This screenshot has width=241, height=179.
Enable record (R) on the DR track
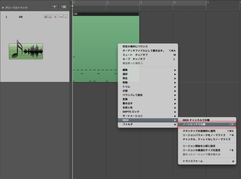[55, 17]
